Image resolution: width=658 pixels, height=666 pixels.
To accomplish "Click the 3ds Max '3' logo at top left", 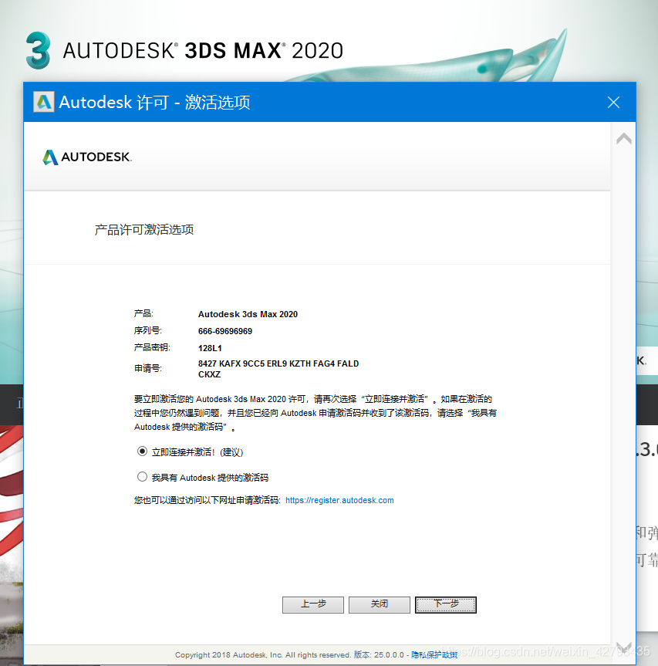I will coord(35,51).
